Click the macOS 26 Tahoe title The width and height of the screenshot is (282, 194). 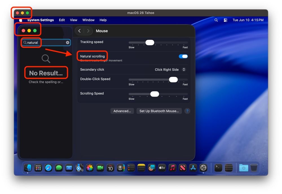point(141,13)
